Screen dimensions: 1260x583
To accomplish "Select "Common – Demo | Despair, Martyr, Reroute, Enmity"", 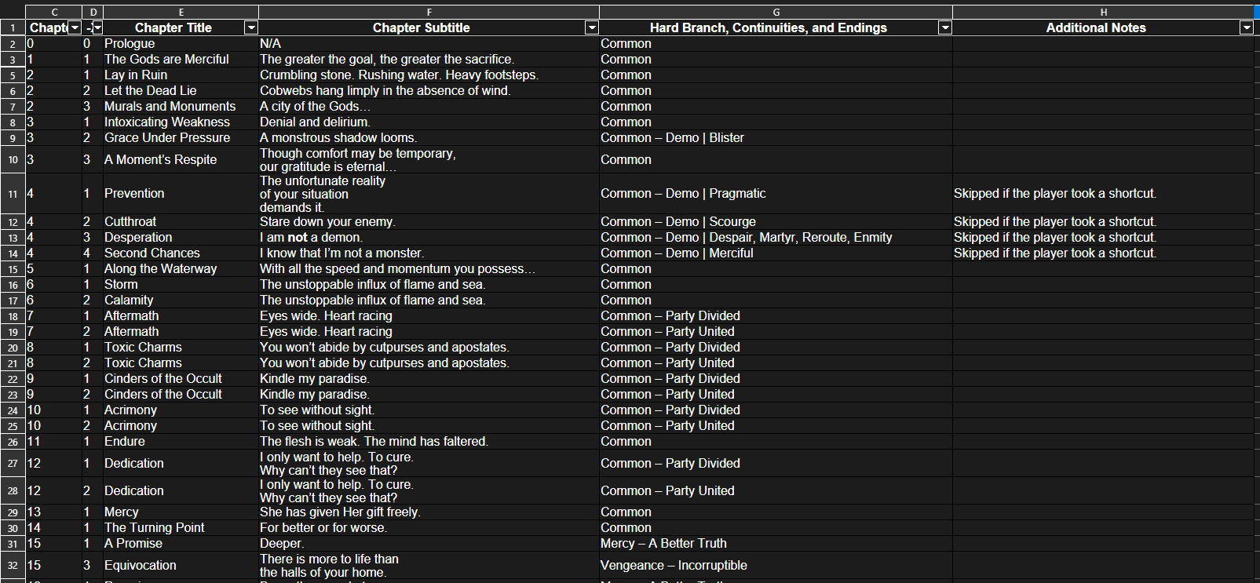I will pyautogui.click(x=776, y=238).
